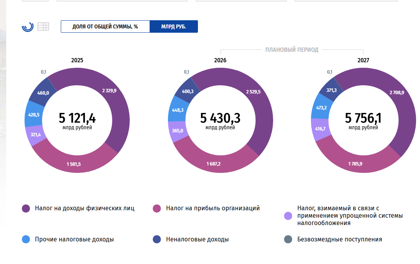Viewport: 420px width, 264px height.
Task: Click the 448,3 segment in 2026 chart
Action: tap(177, 110)
